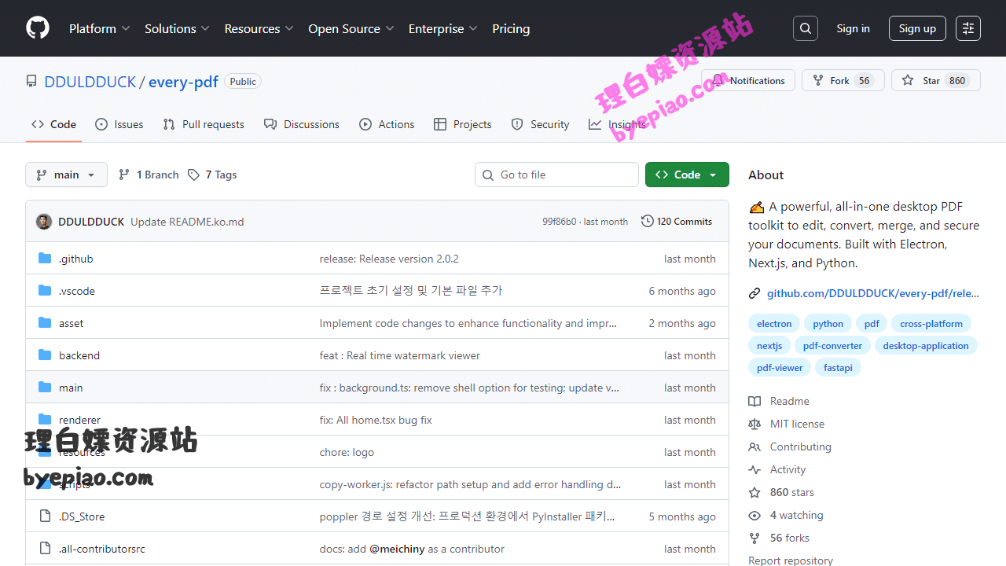Click the asset folder icon
The image size is (1006, 566).
[45, 323]
